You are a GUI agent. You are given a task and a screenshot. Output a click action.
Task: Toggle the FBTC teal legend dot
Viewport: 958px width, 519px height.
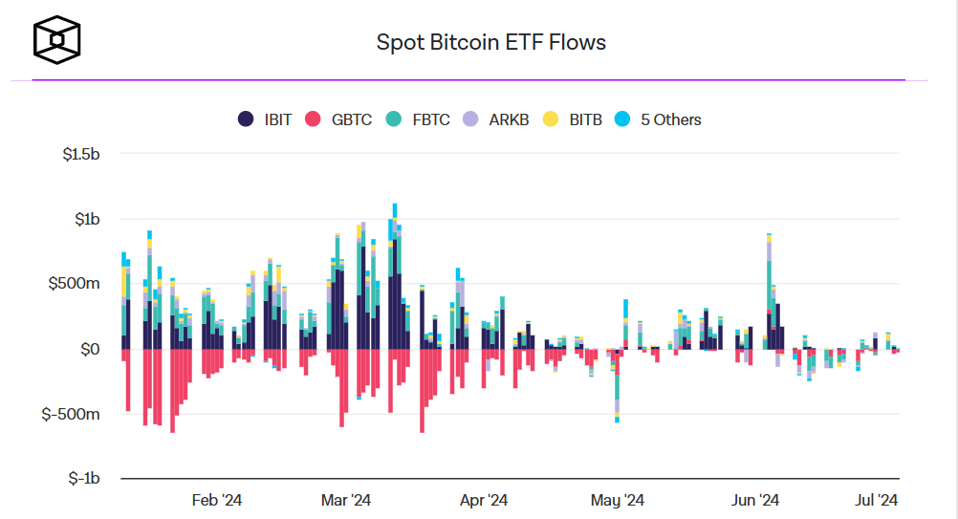click(x=394, y=119)
